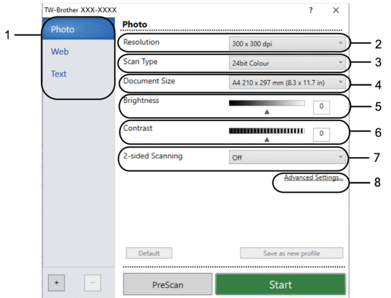Switch to the Text profile

pos(59,74)
